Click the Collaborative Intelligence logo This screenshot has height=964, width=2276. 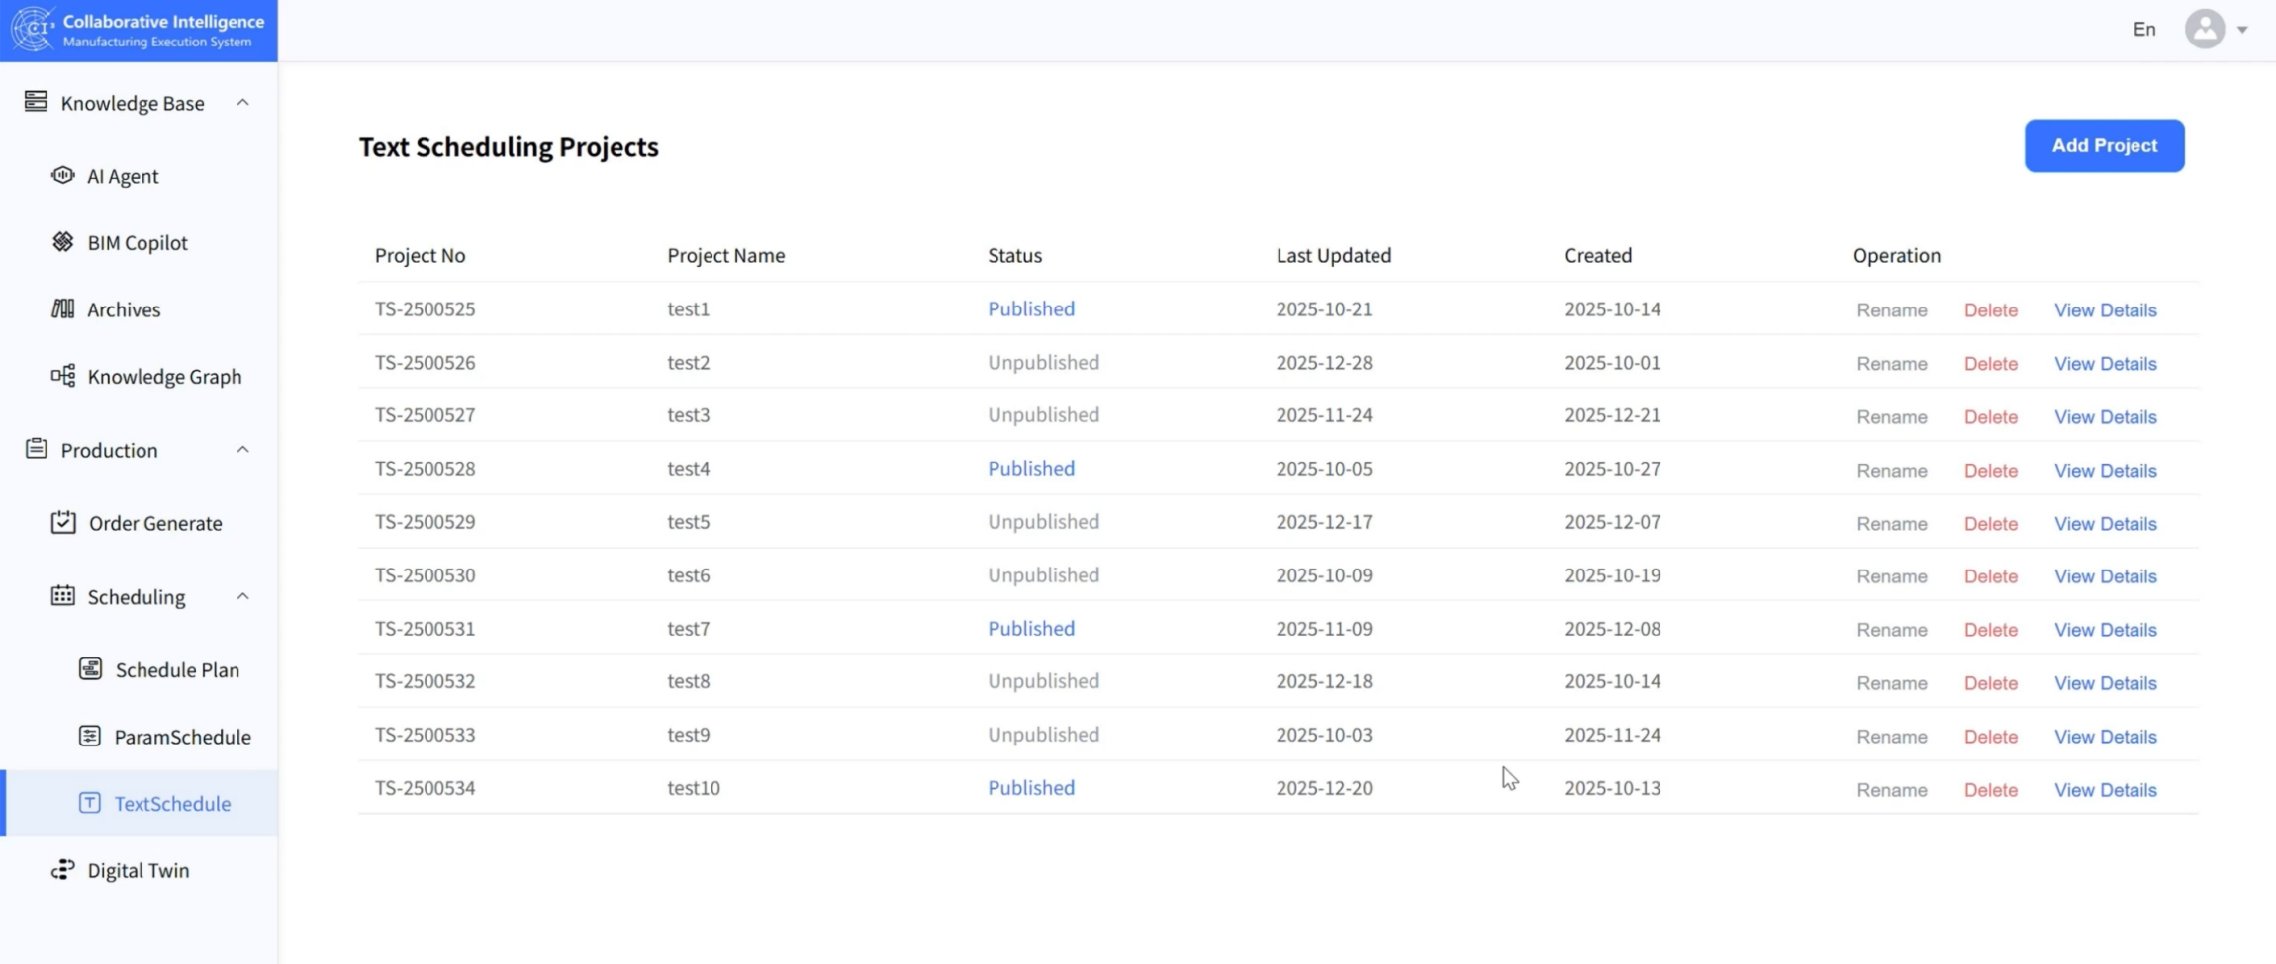pos(34,30)
